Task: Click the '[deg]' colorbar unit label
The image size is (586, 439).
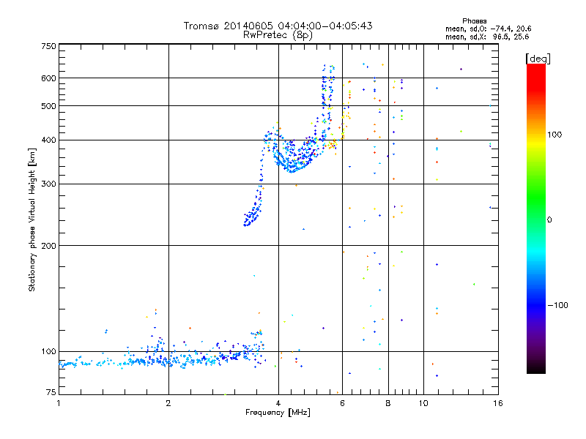Action: point(538,59)
